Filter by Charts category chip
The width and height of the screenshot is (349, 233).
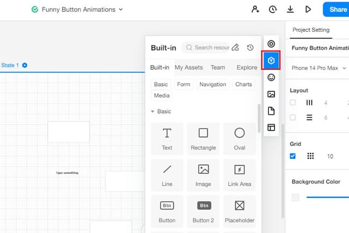244,84
